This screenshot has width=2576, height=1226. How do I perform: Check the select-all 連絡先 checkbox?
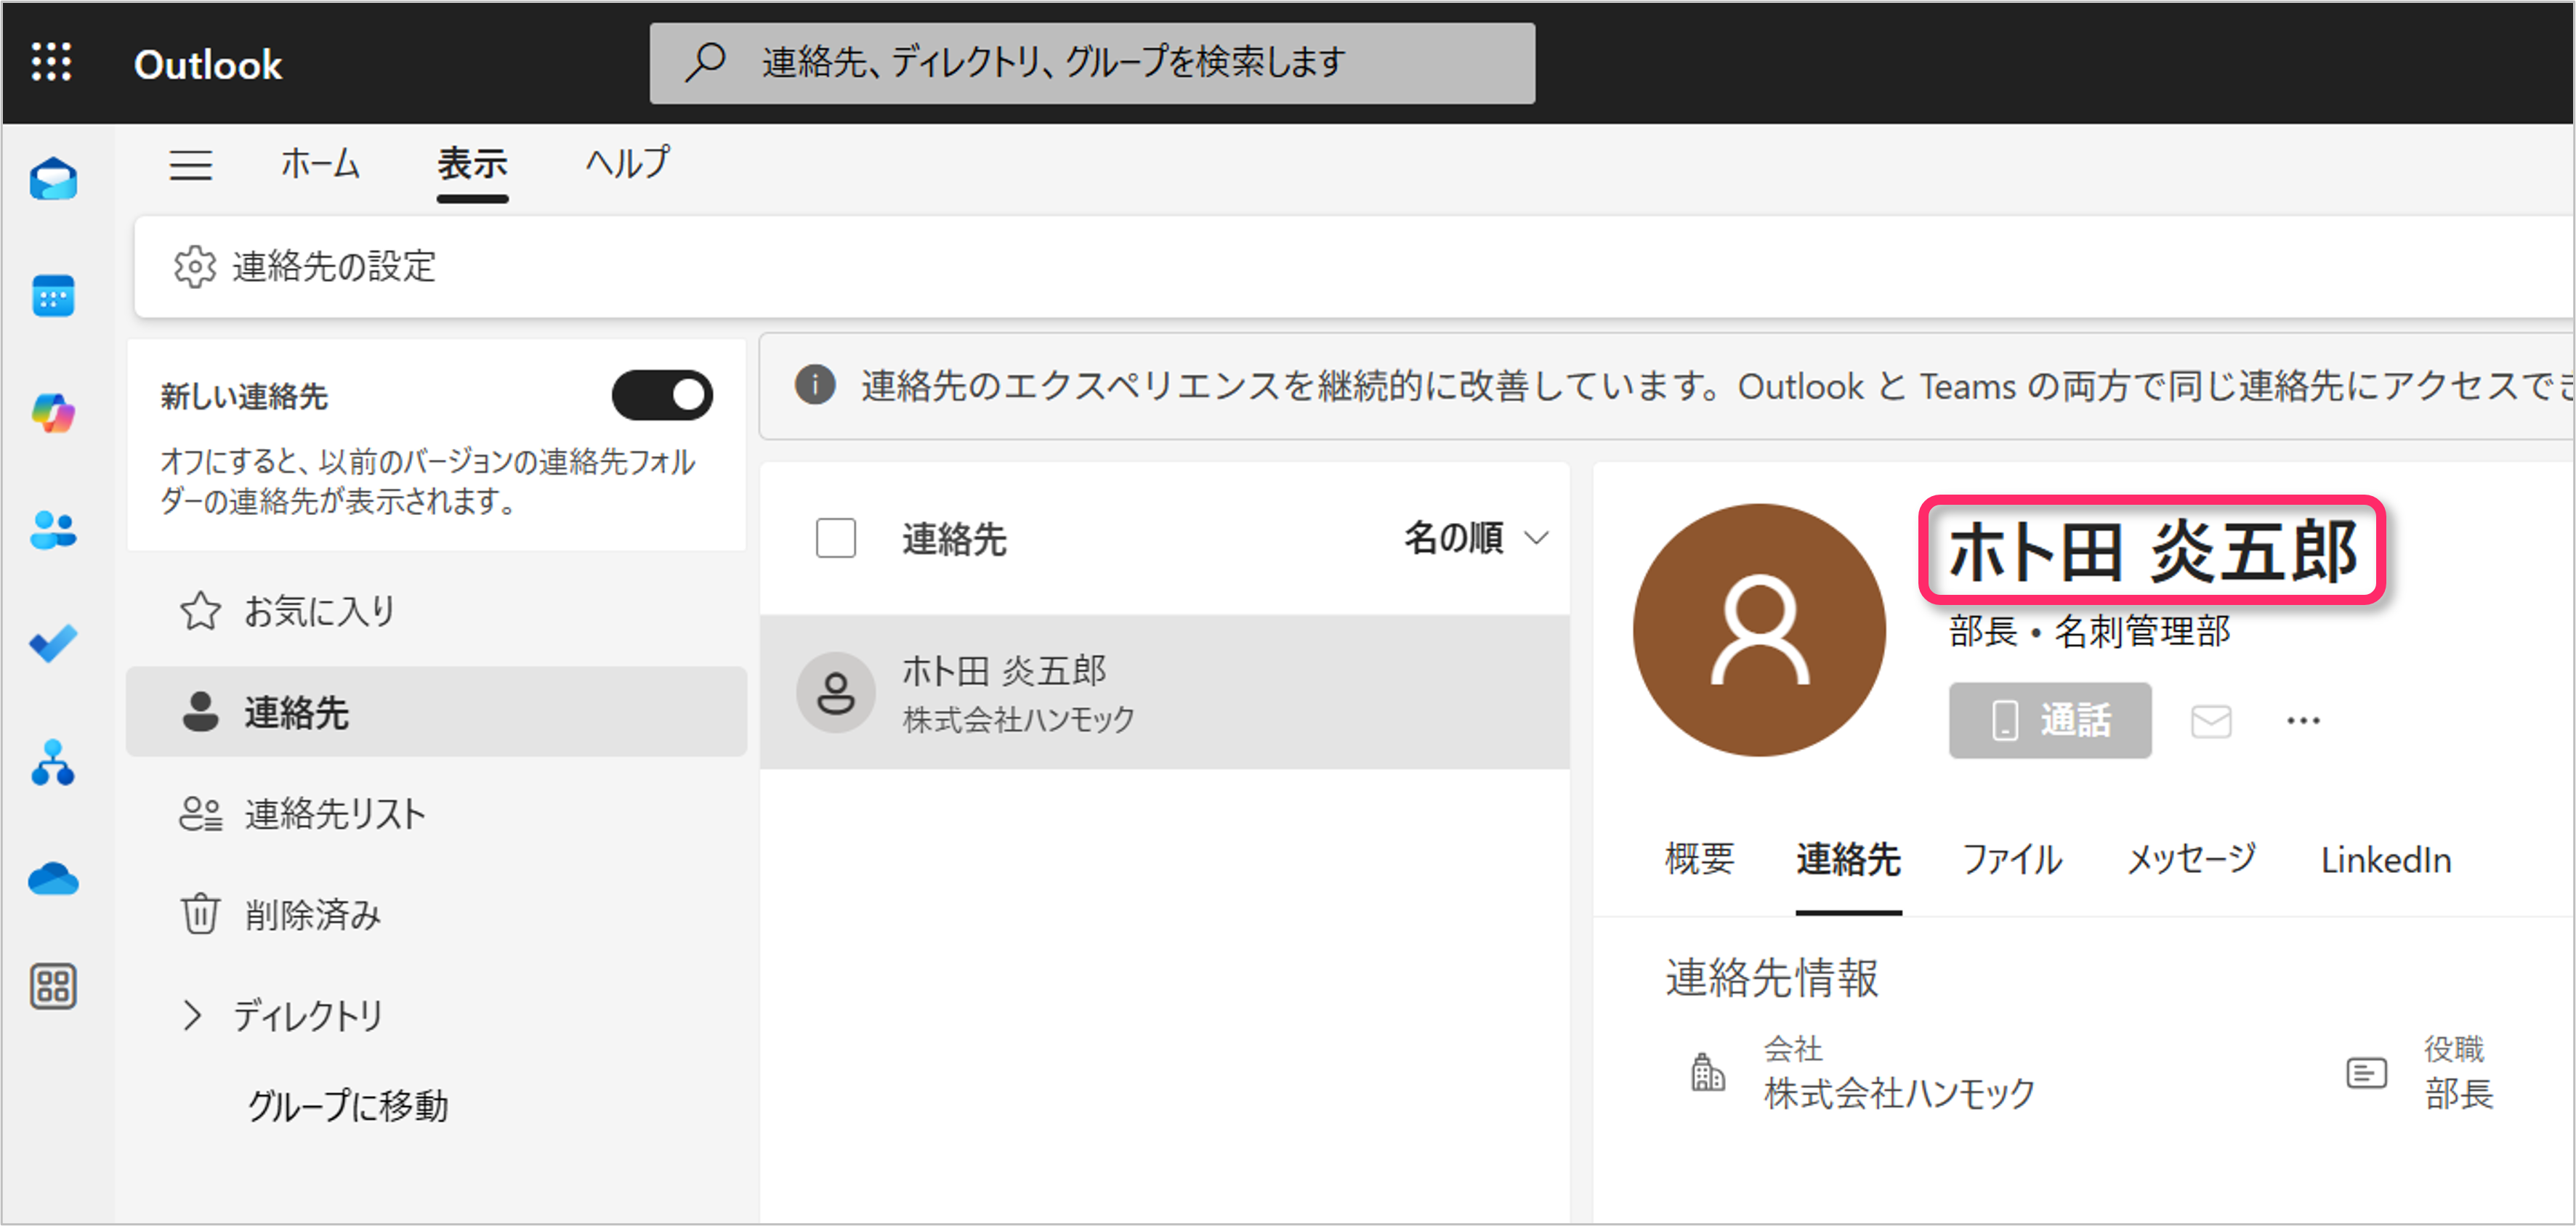click(836, 539)
